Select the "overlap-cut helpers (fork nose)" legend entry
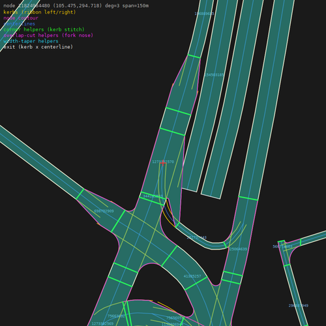 pos(48,35)
